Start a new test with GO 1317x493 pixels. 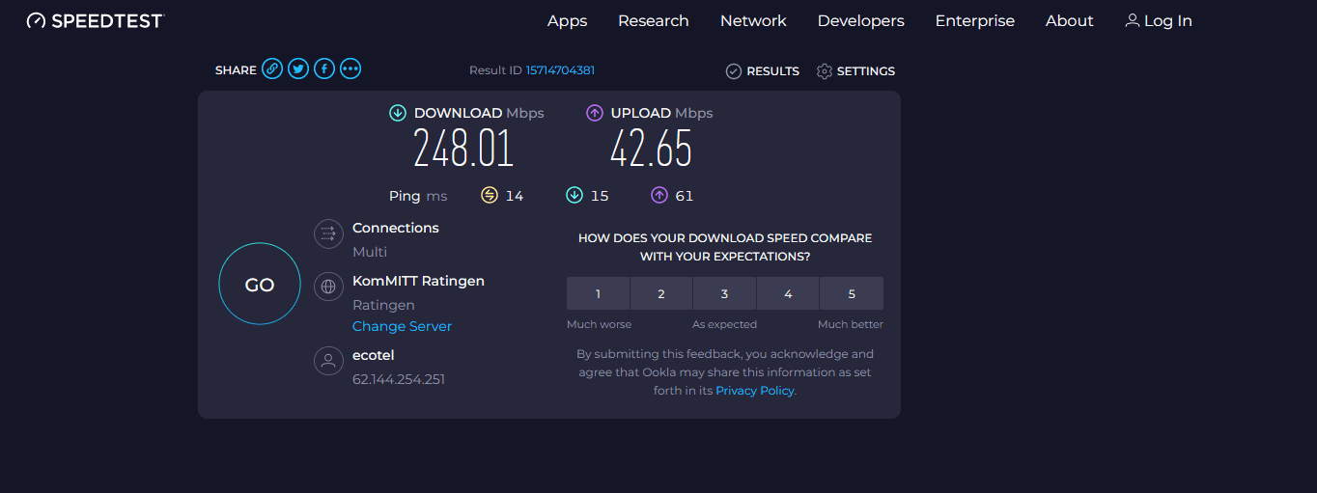tap(260, 285)
